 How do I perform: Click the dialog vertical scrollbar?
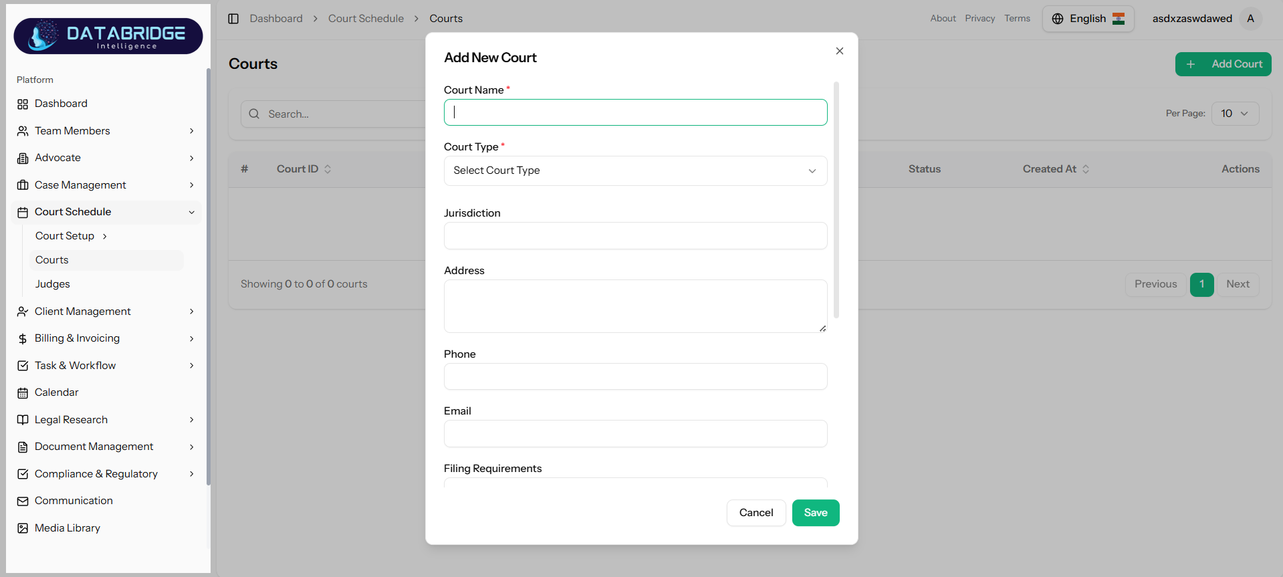[836, 200]
